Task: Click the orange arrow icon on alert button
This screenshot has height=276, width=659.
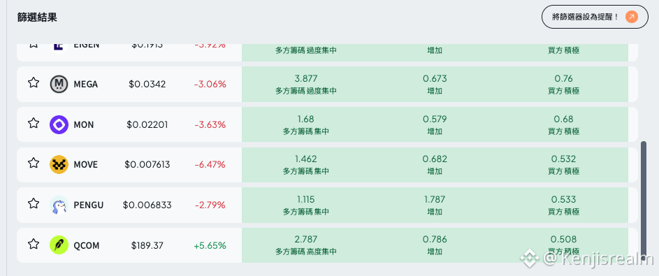Action: click(631, 17)
